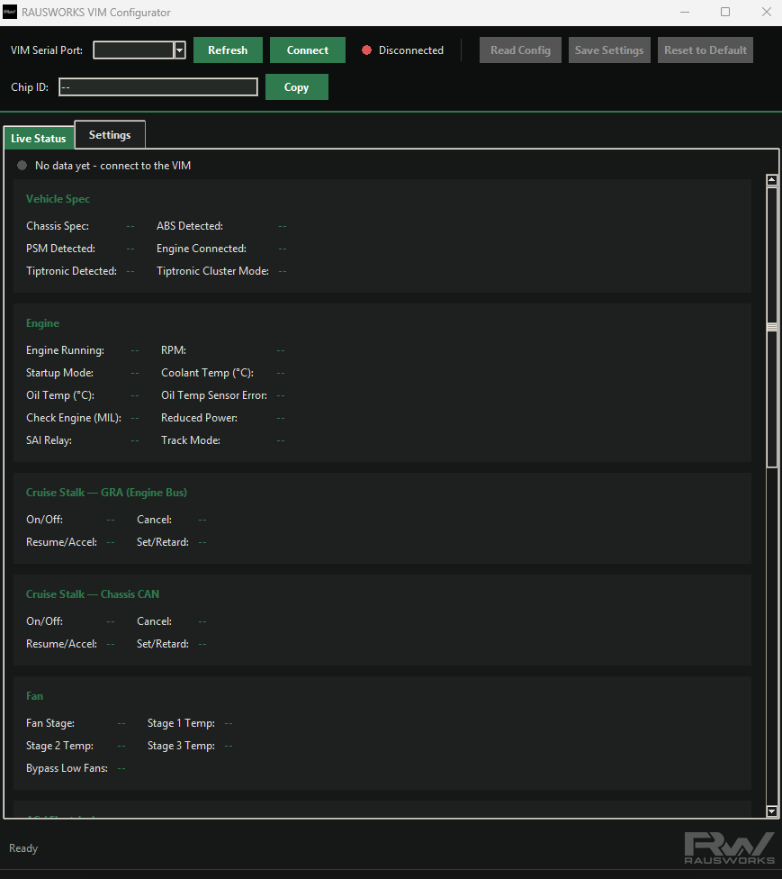Click 'Ready' in the status bar

click(23, 848)
